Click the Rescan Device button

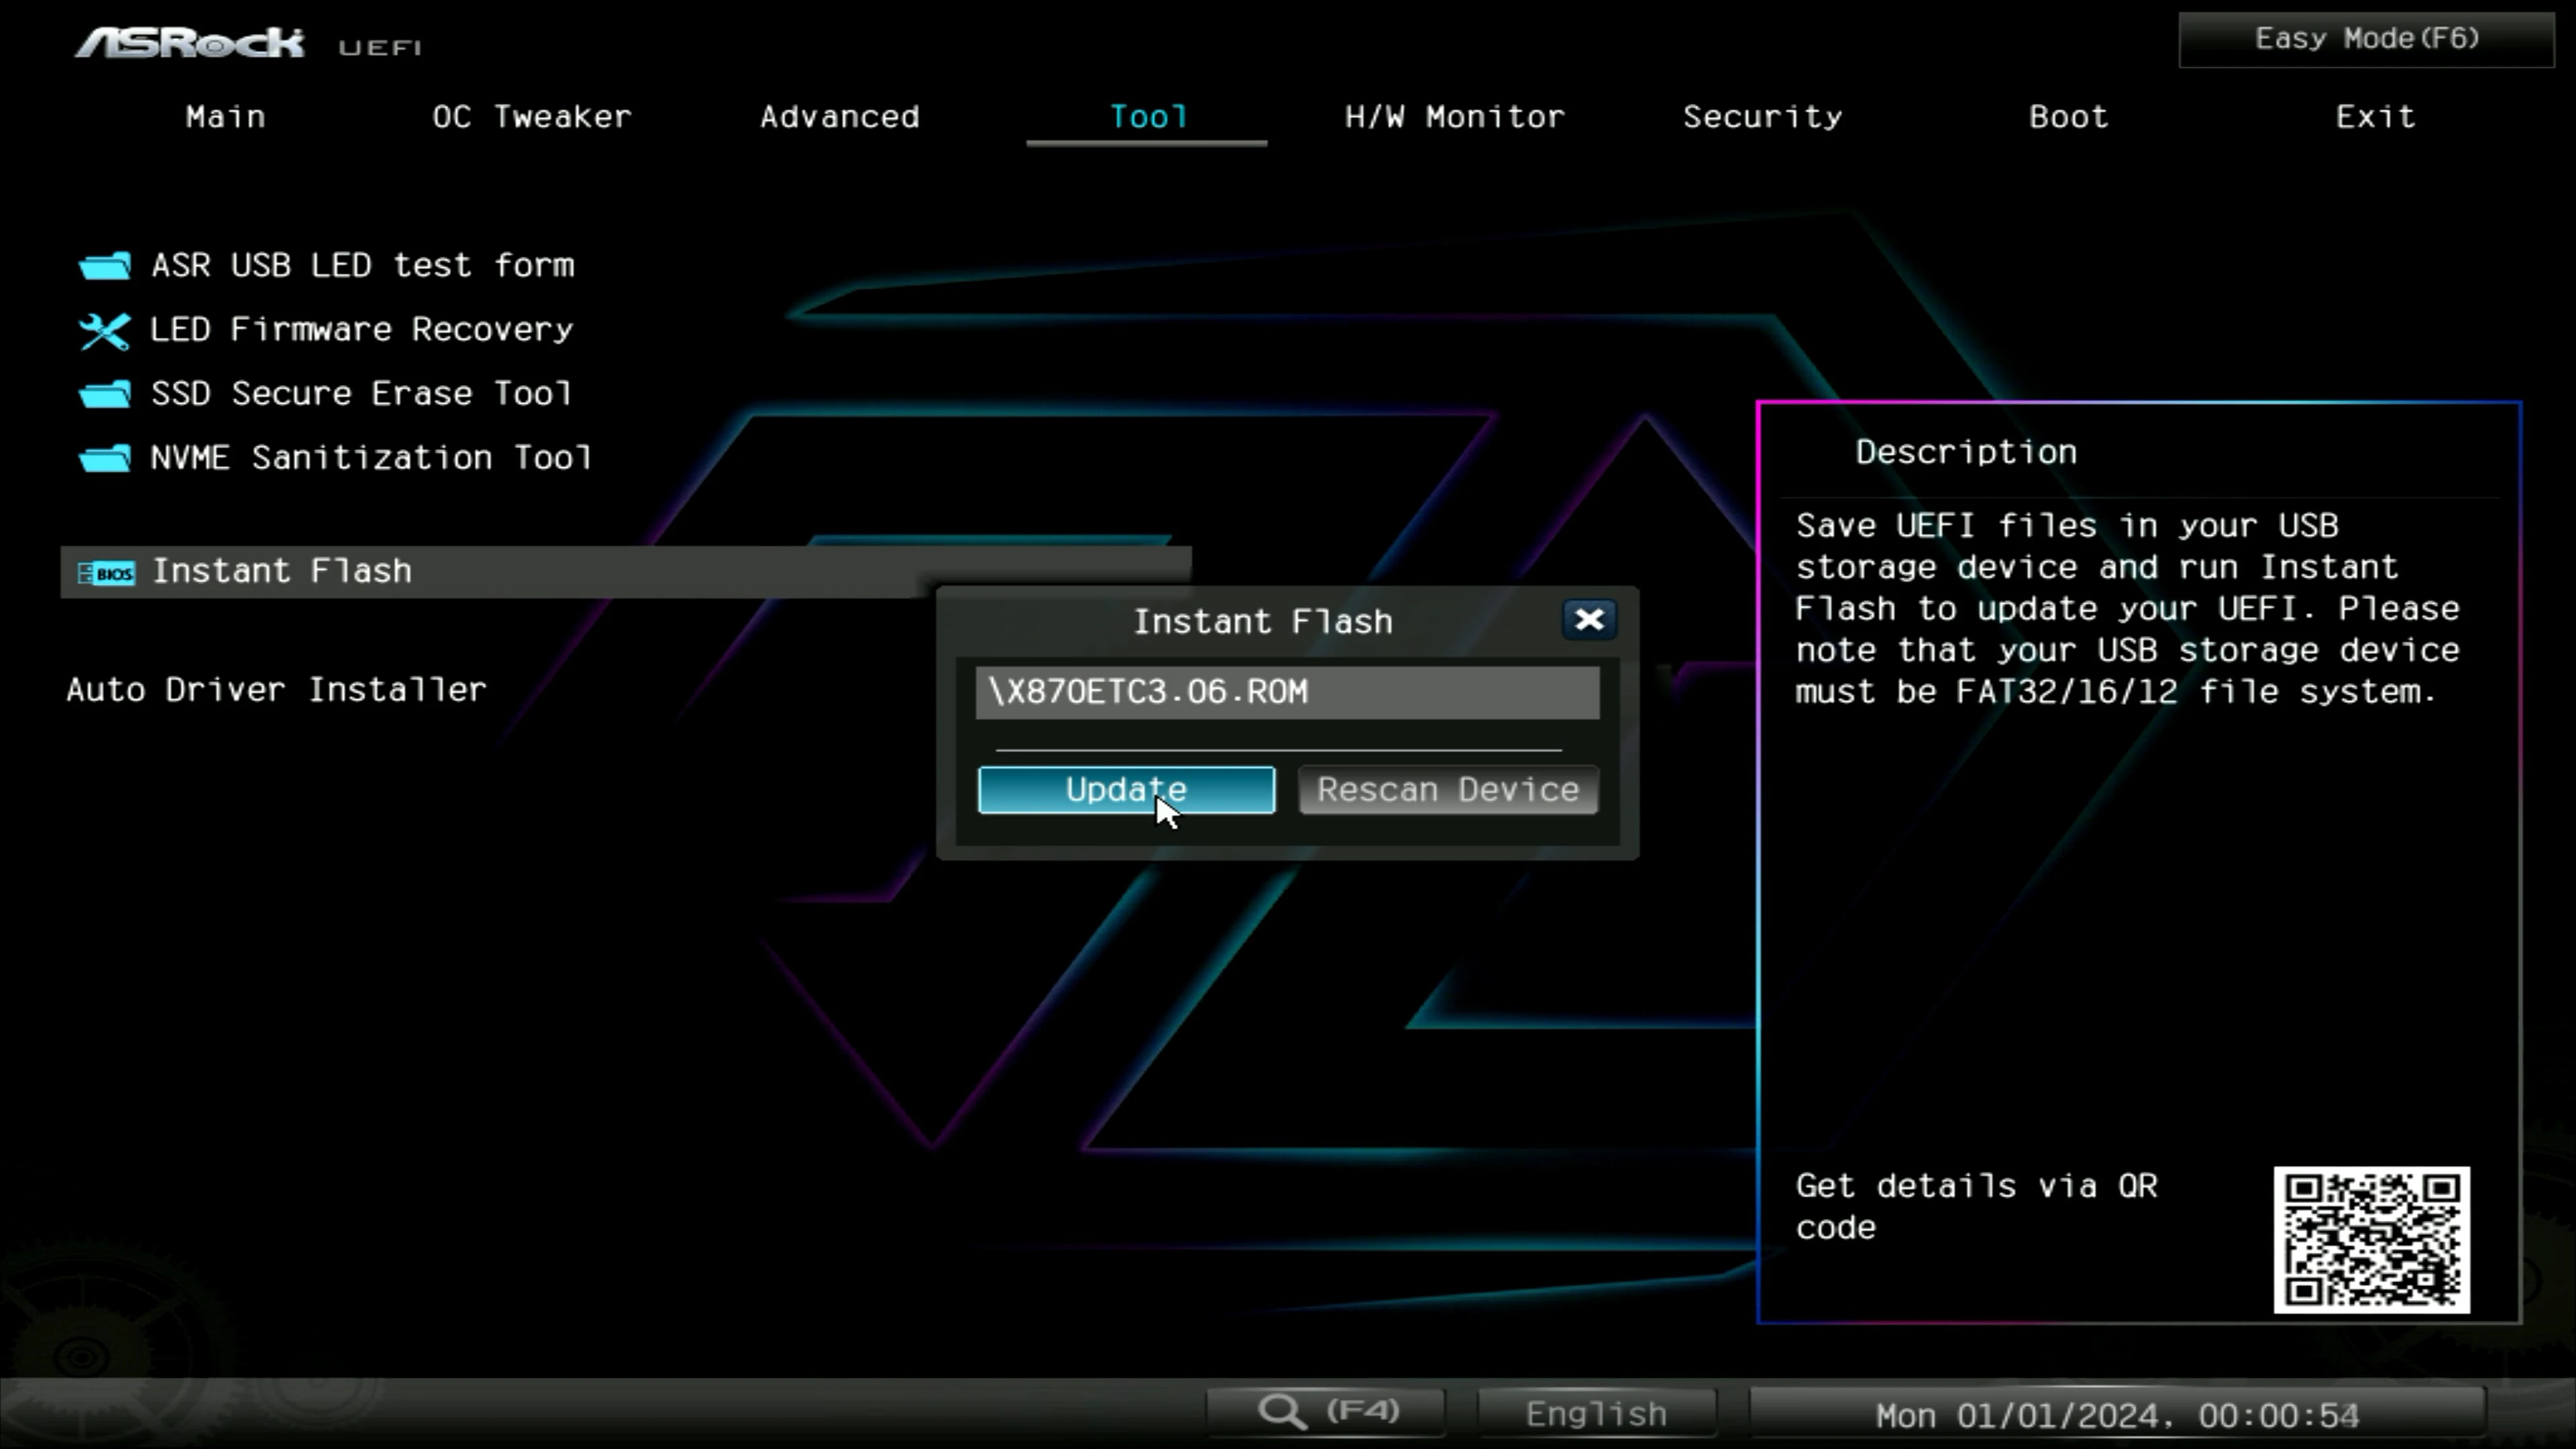click(1448, 790)
